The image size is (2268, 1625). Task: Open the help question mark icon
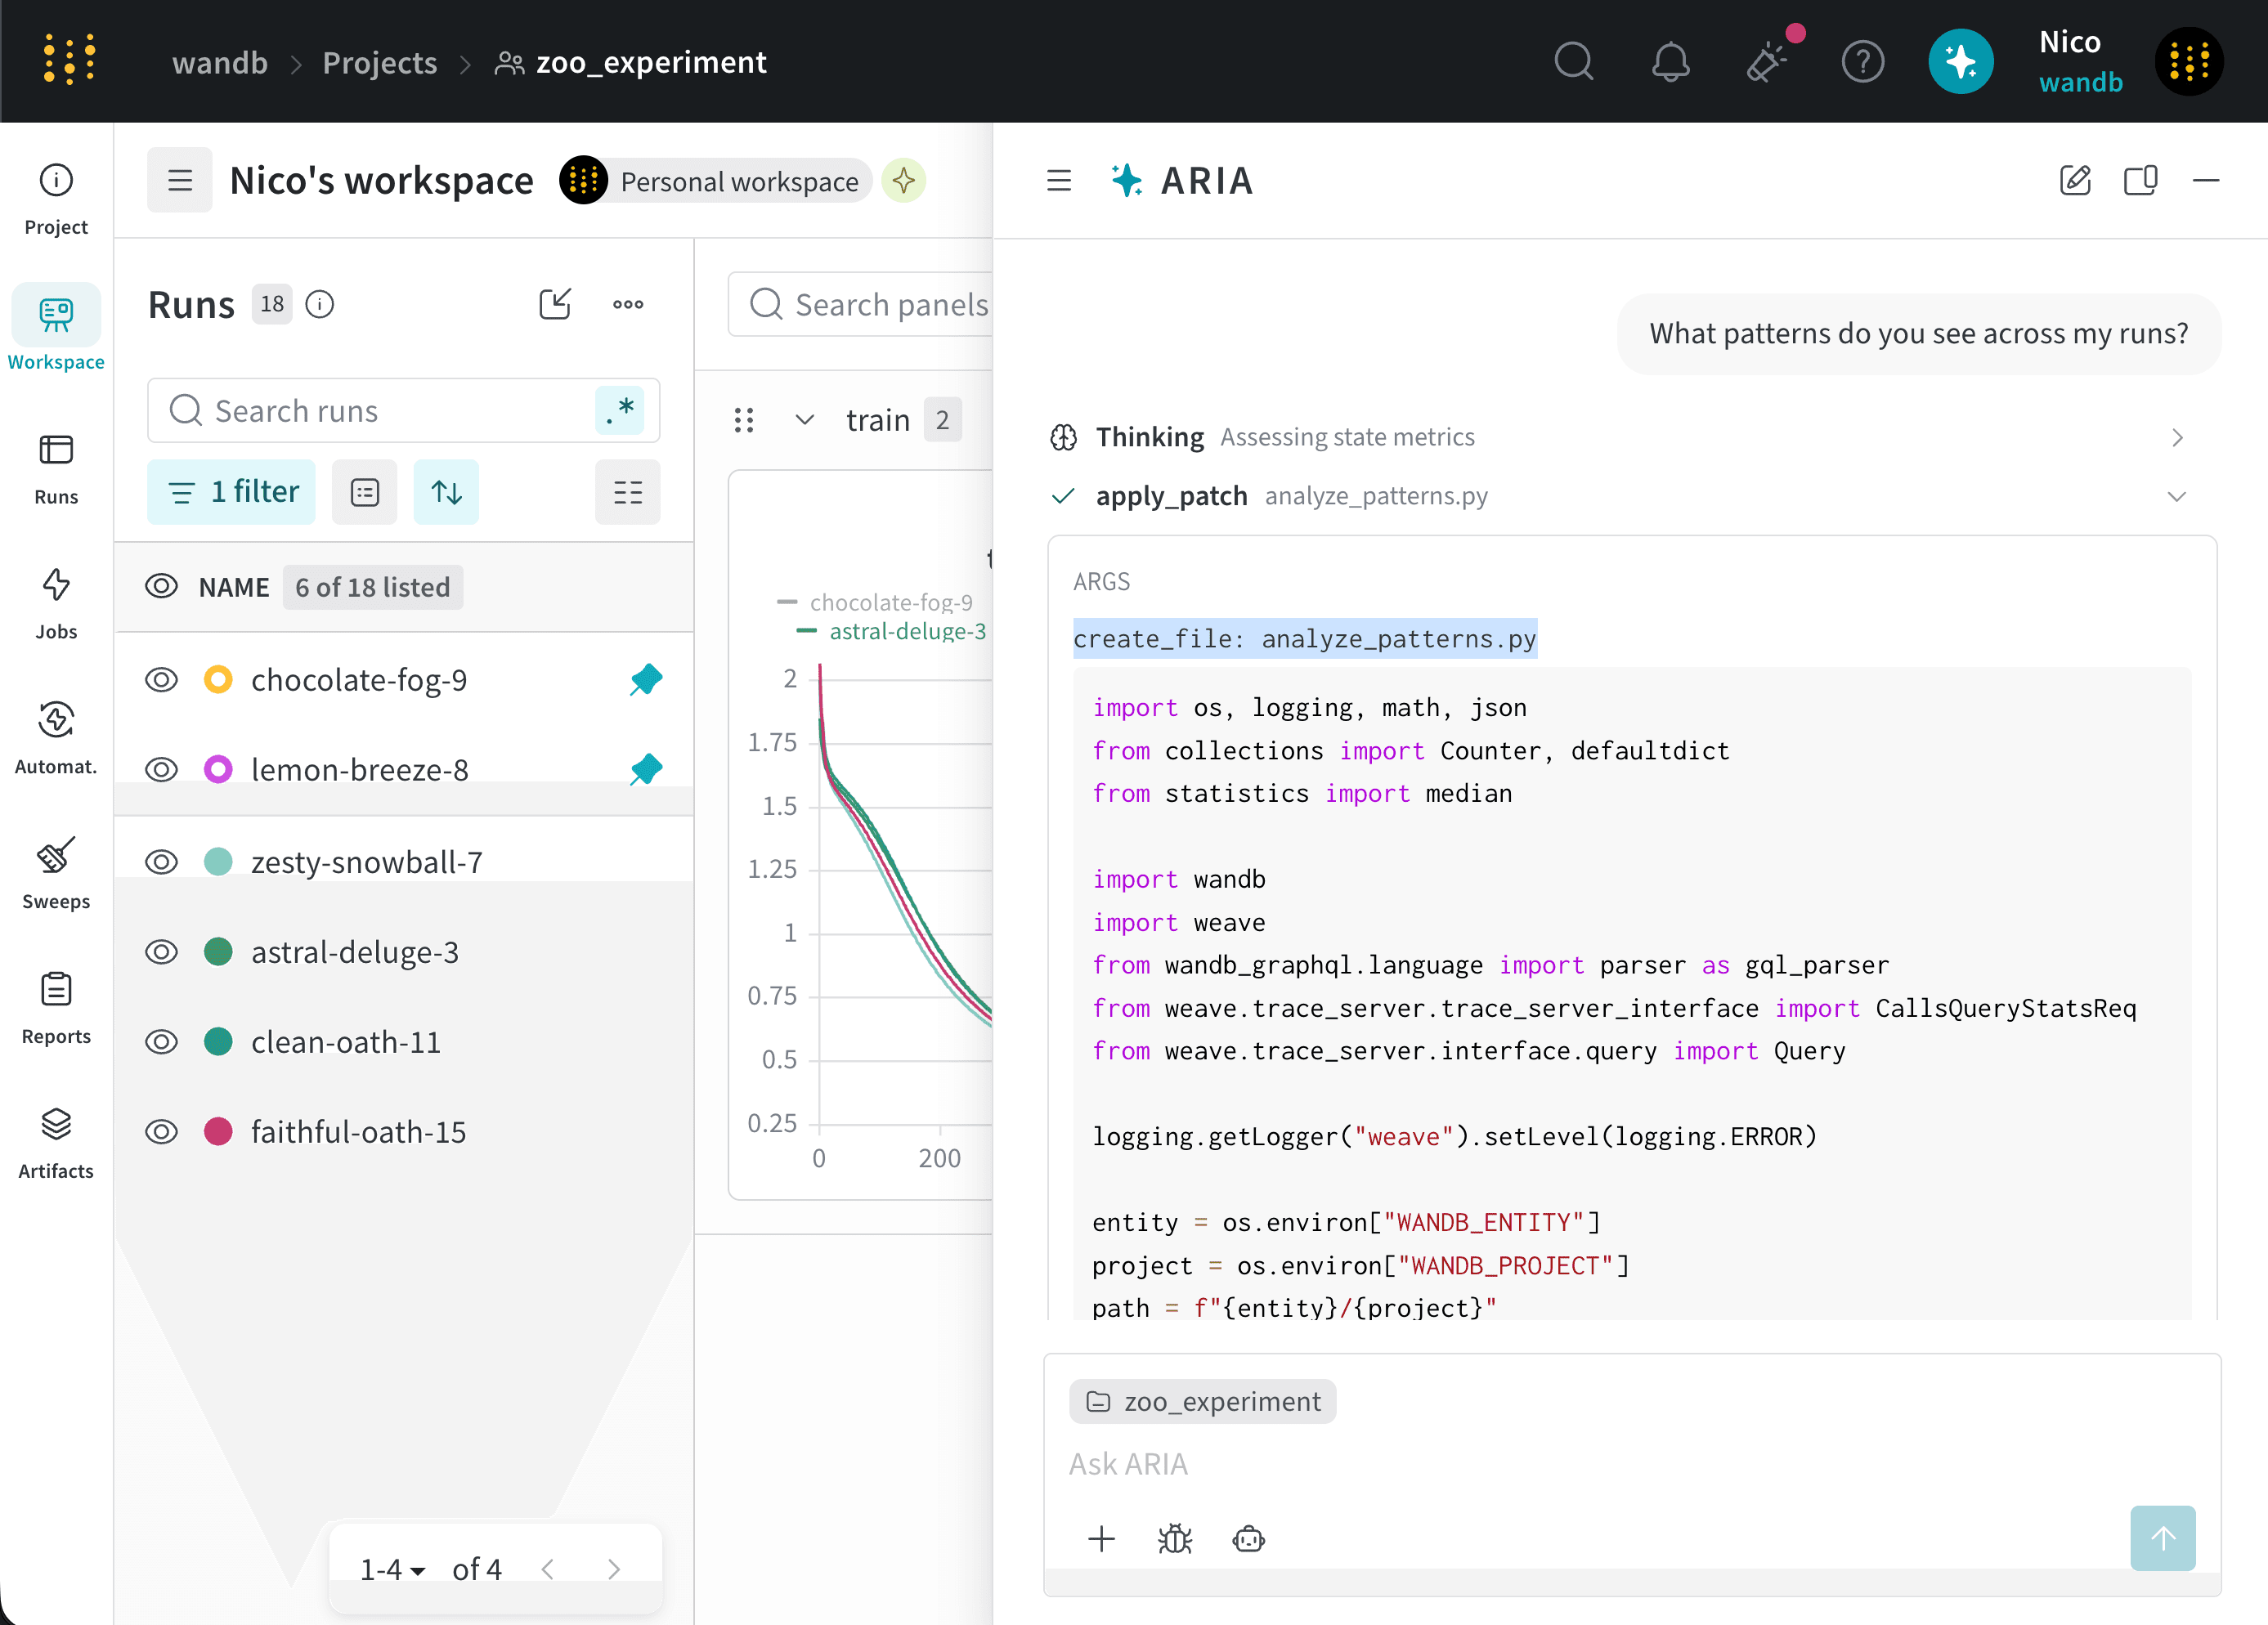pos(1862,61)
